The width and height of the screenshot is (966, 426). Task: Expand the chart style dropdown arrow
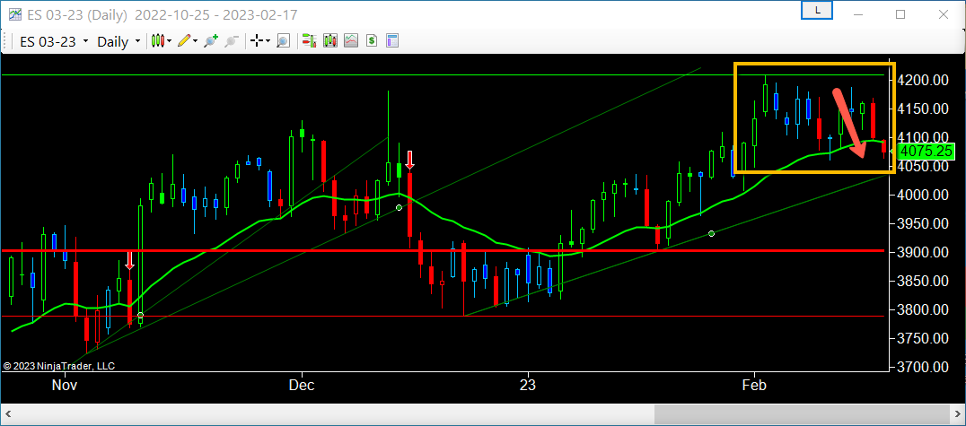(x=170, y=41)
